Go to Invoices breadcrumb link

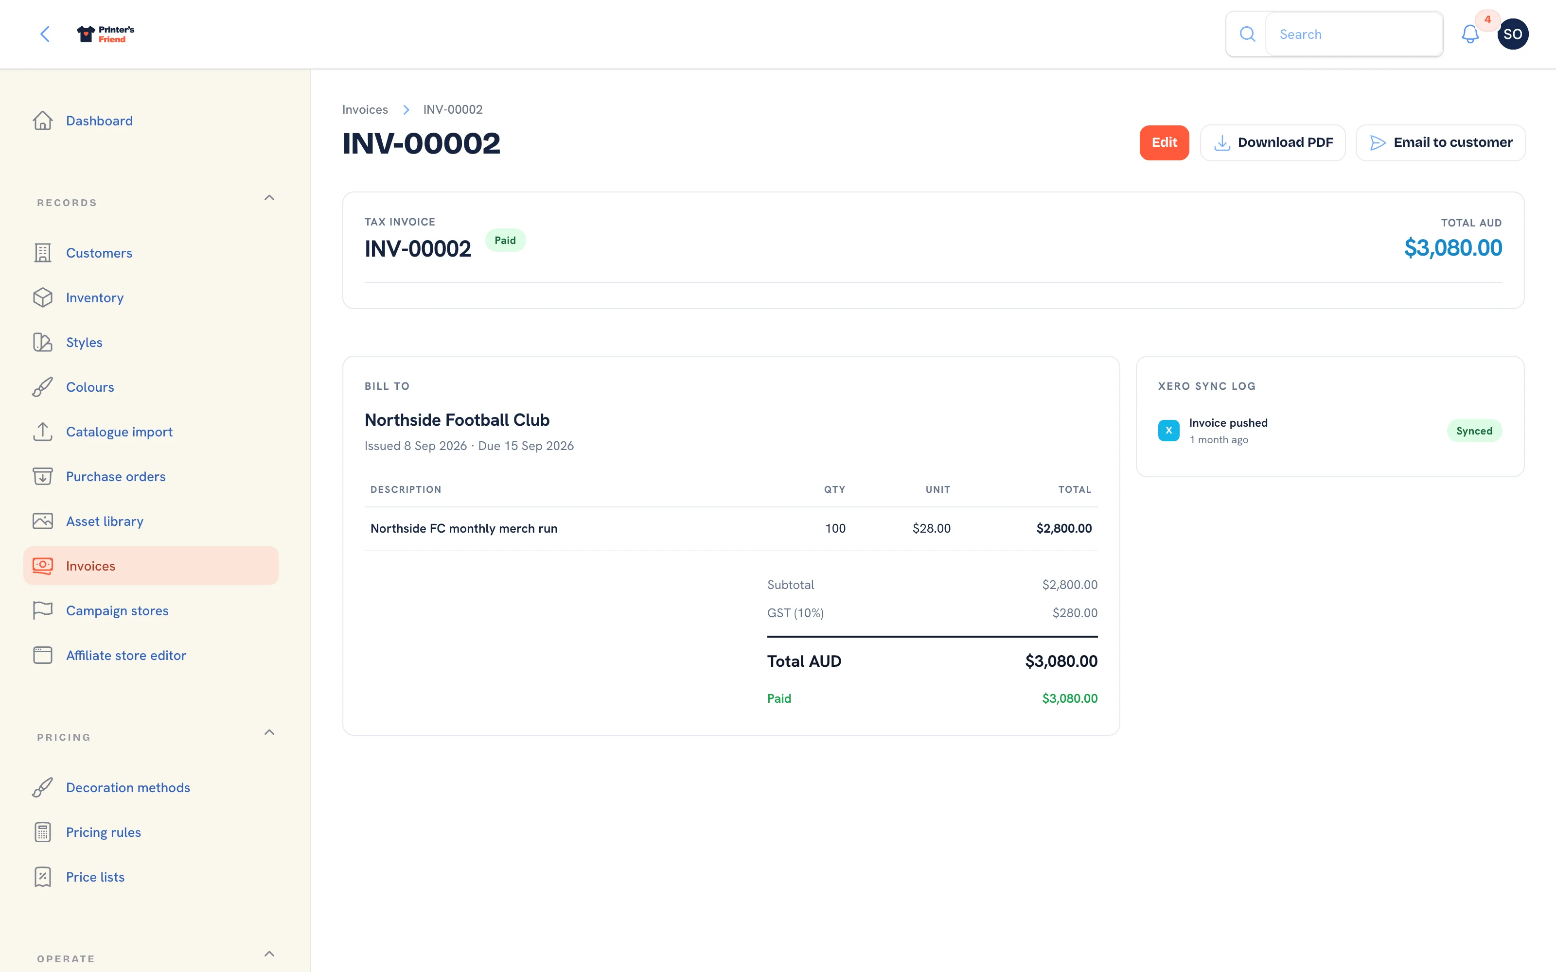point(365,109)
